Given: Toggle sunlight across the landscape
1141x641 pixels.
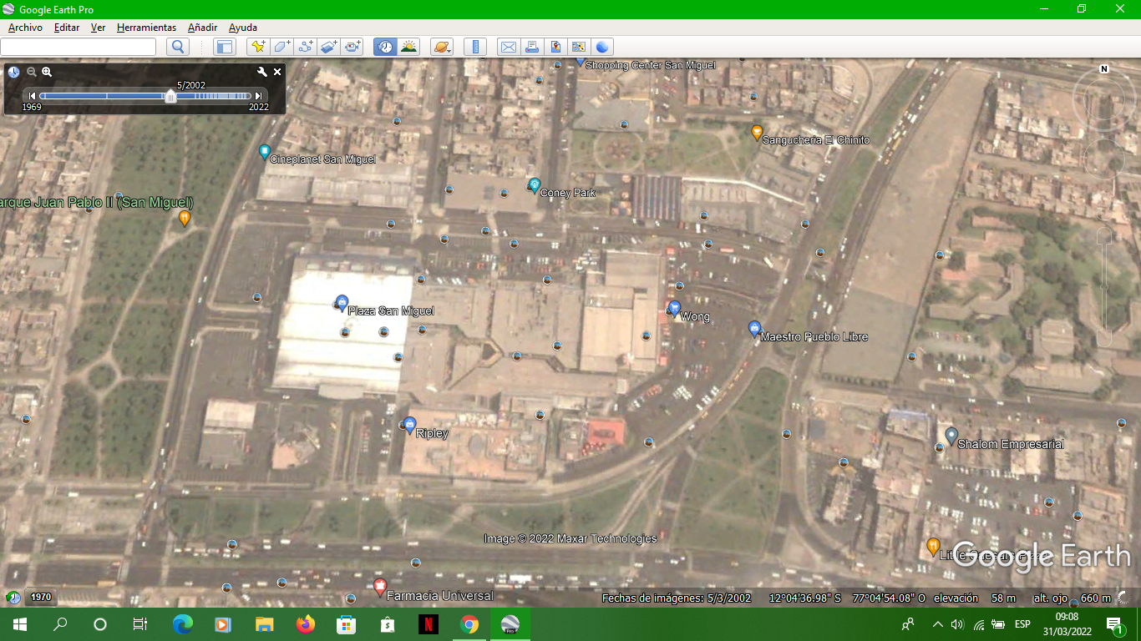Looking at the screenshot, I should pos(408,47).
